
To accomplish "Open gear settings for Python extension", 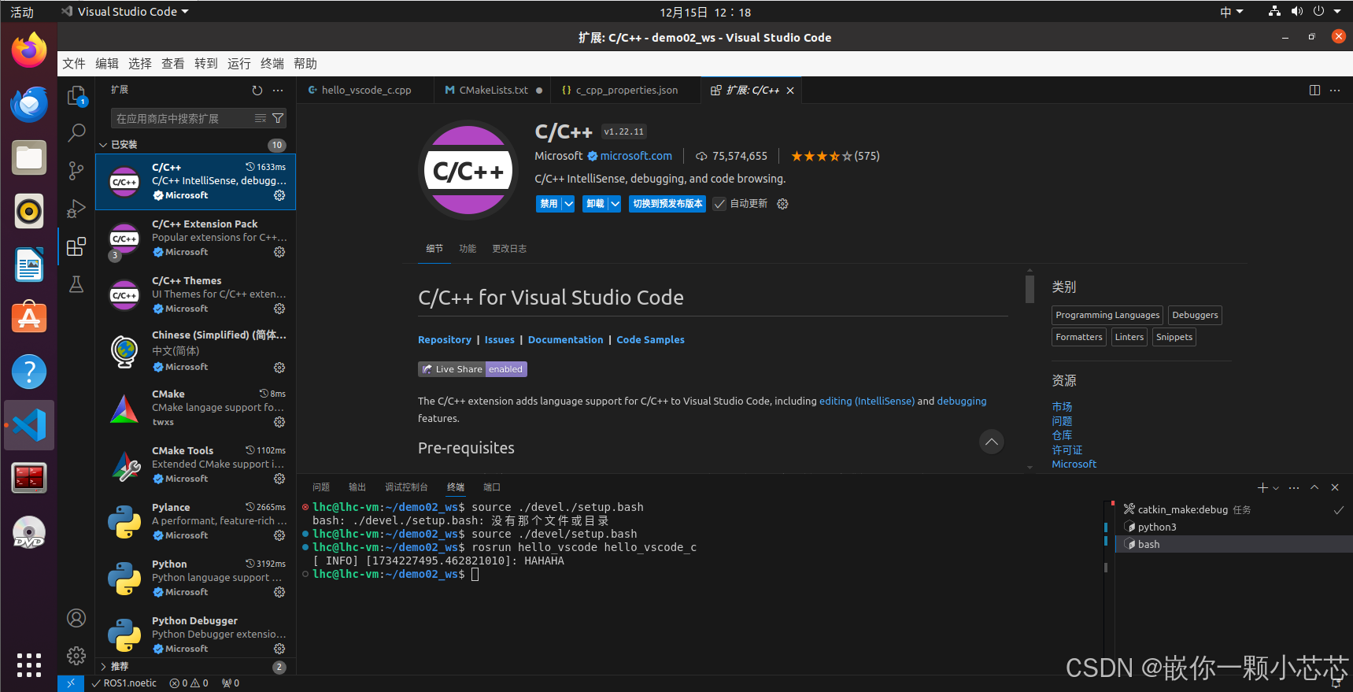I will coord(279,592).
